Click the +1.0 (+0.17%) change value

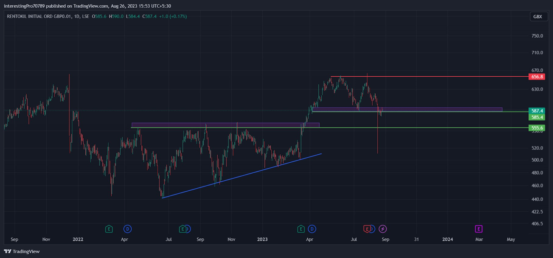tap(173, 17)
